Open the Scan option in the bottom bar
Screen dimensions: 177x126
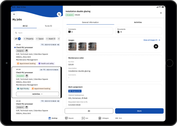pyautogui.click(x=85, y=118)
